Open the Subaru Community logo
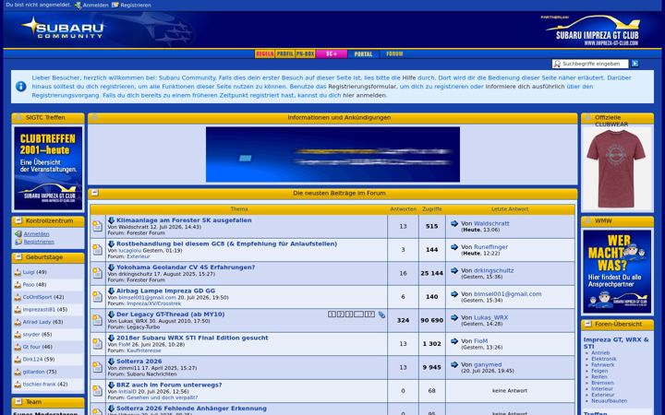This screenshot has width=665, height=415. pyautogui.click(x=63, y=29)
